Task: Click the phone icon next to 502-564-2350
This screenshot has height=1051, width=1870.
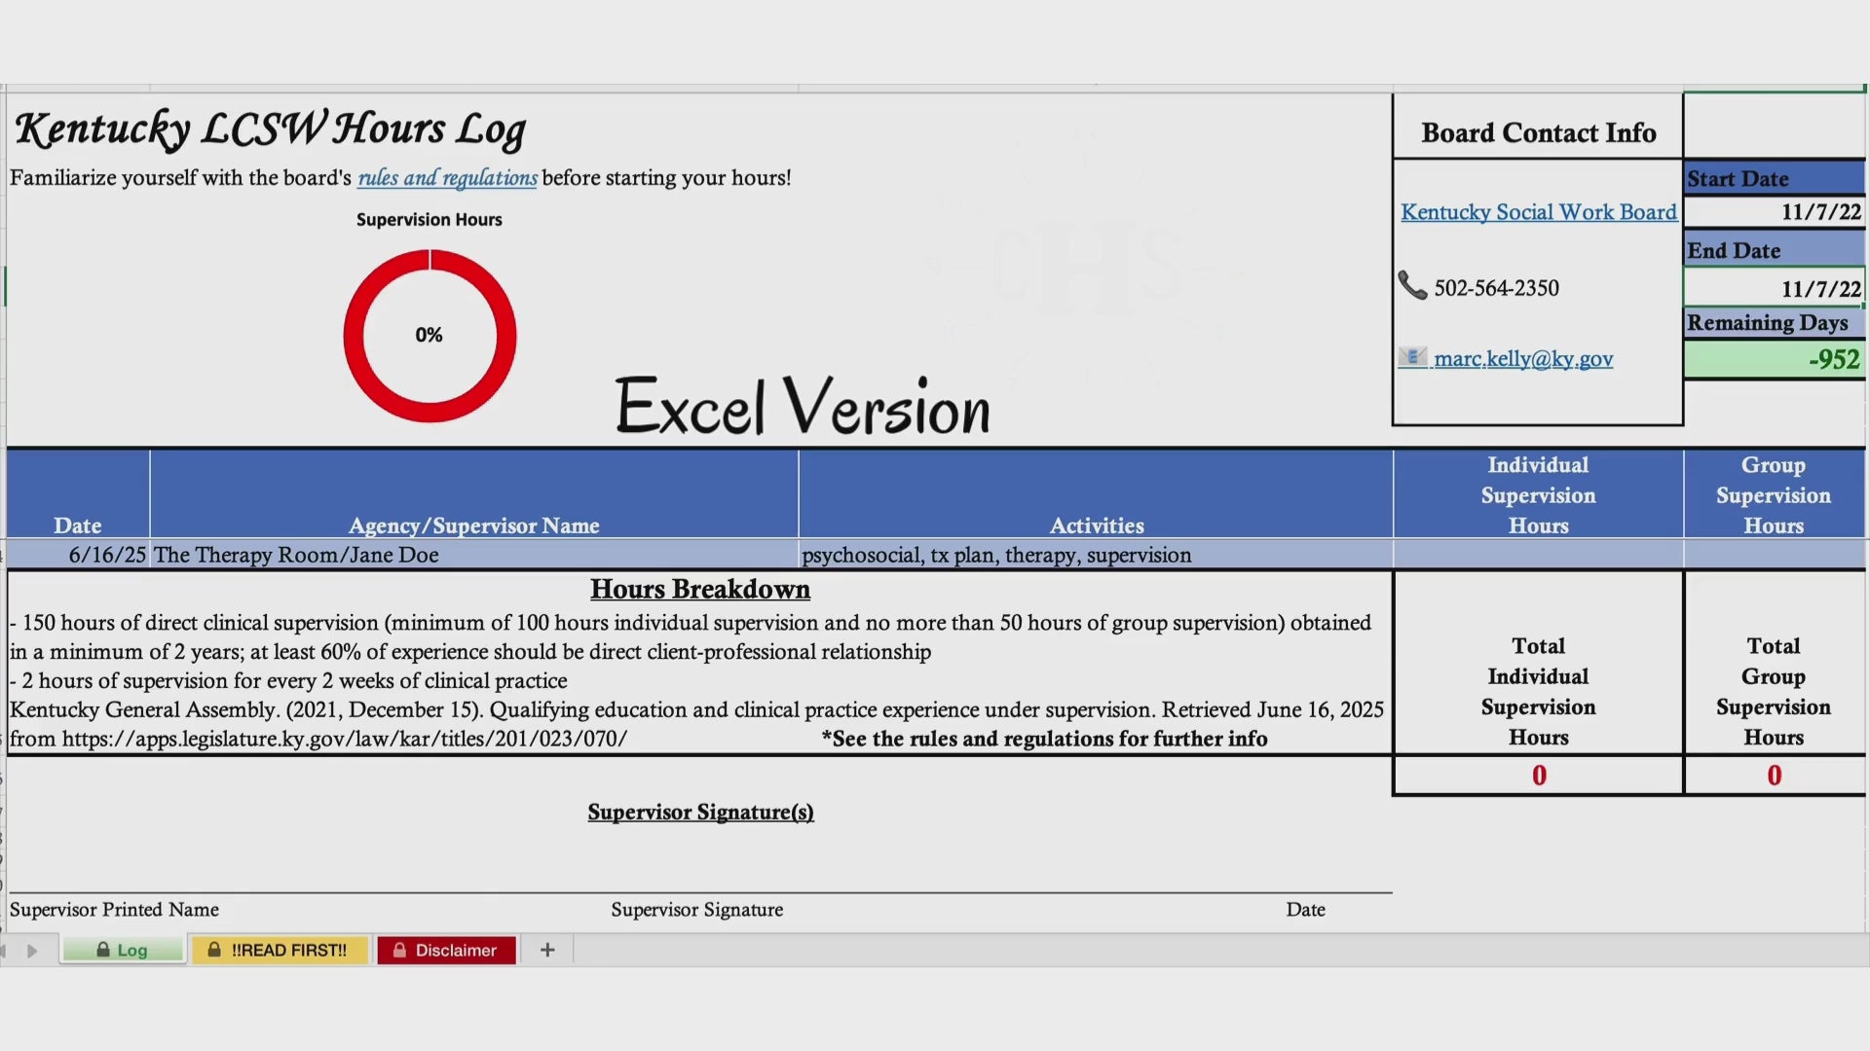Action: 1412,286
